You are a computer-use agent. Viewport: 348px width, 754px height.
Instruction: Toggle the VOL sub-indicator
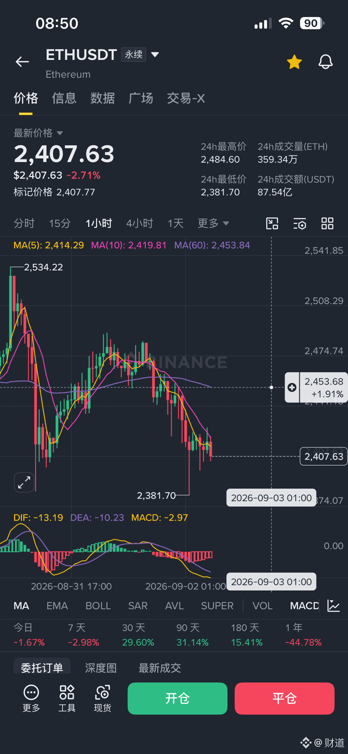click(262, 606)
